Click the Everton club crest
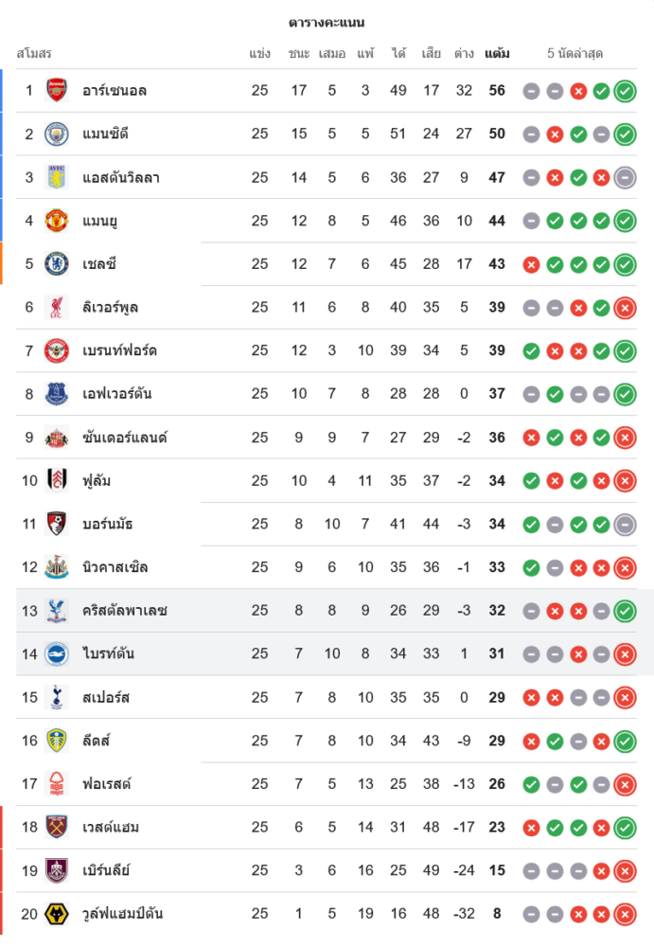The width and height of the screenshot is (654, 947). point(57,394)
